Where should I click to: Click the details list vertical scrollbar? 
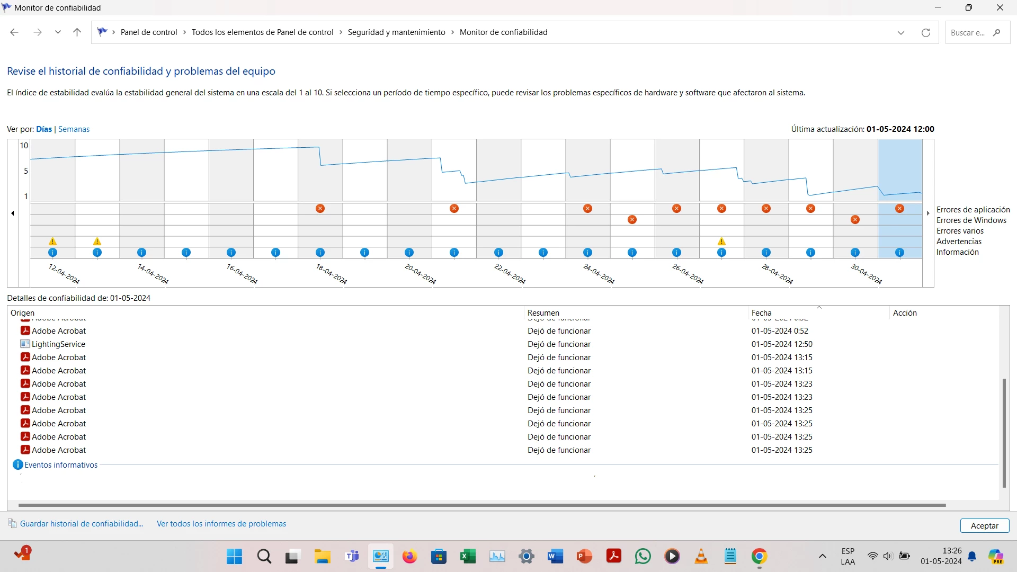pyautogui.click(x=1004, y=433)
